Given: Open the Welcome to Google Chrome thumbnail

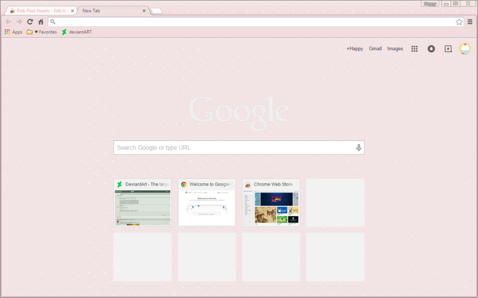Looking at the screenshot, I should [x=207, y=202].
